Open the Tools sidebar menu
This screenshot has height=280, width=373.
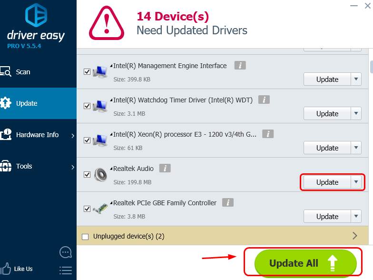(x=38, y=166)
